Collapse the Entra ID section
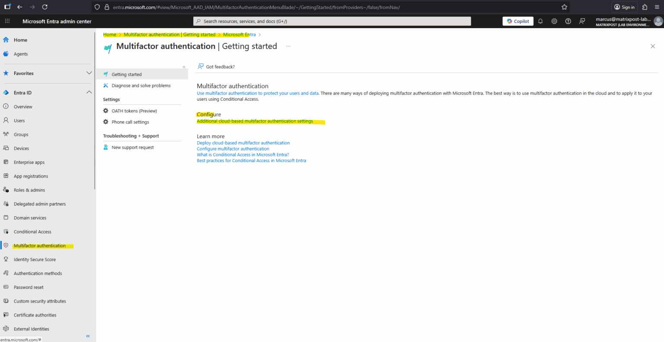664x342 pixels. [x=89, y=92]
